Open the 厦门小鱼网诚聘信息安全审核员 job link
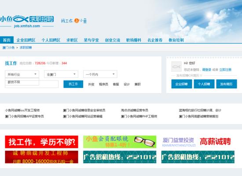 pos(84,110)
